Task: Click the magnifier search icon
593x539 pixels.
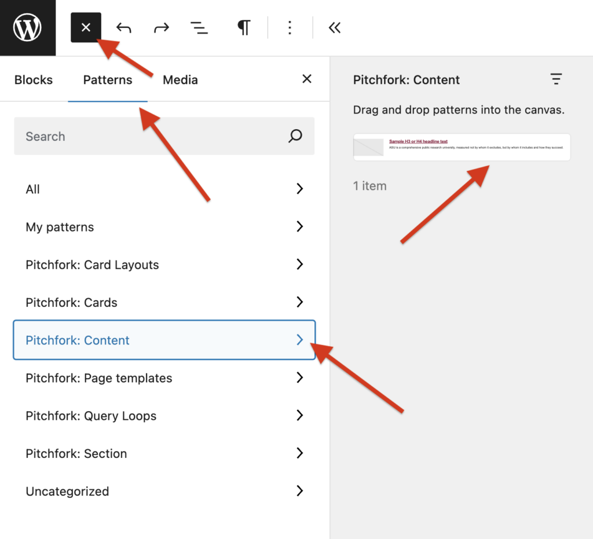Action: [x=295, y=135]
